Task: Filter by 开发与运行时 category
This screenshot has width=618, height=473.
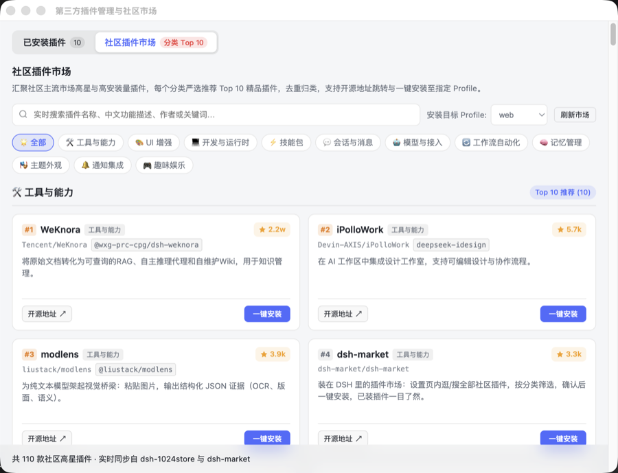Action: (x=220, y=142)
